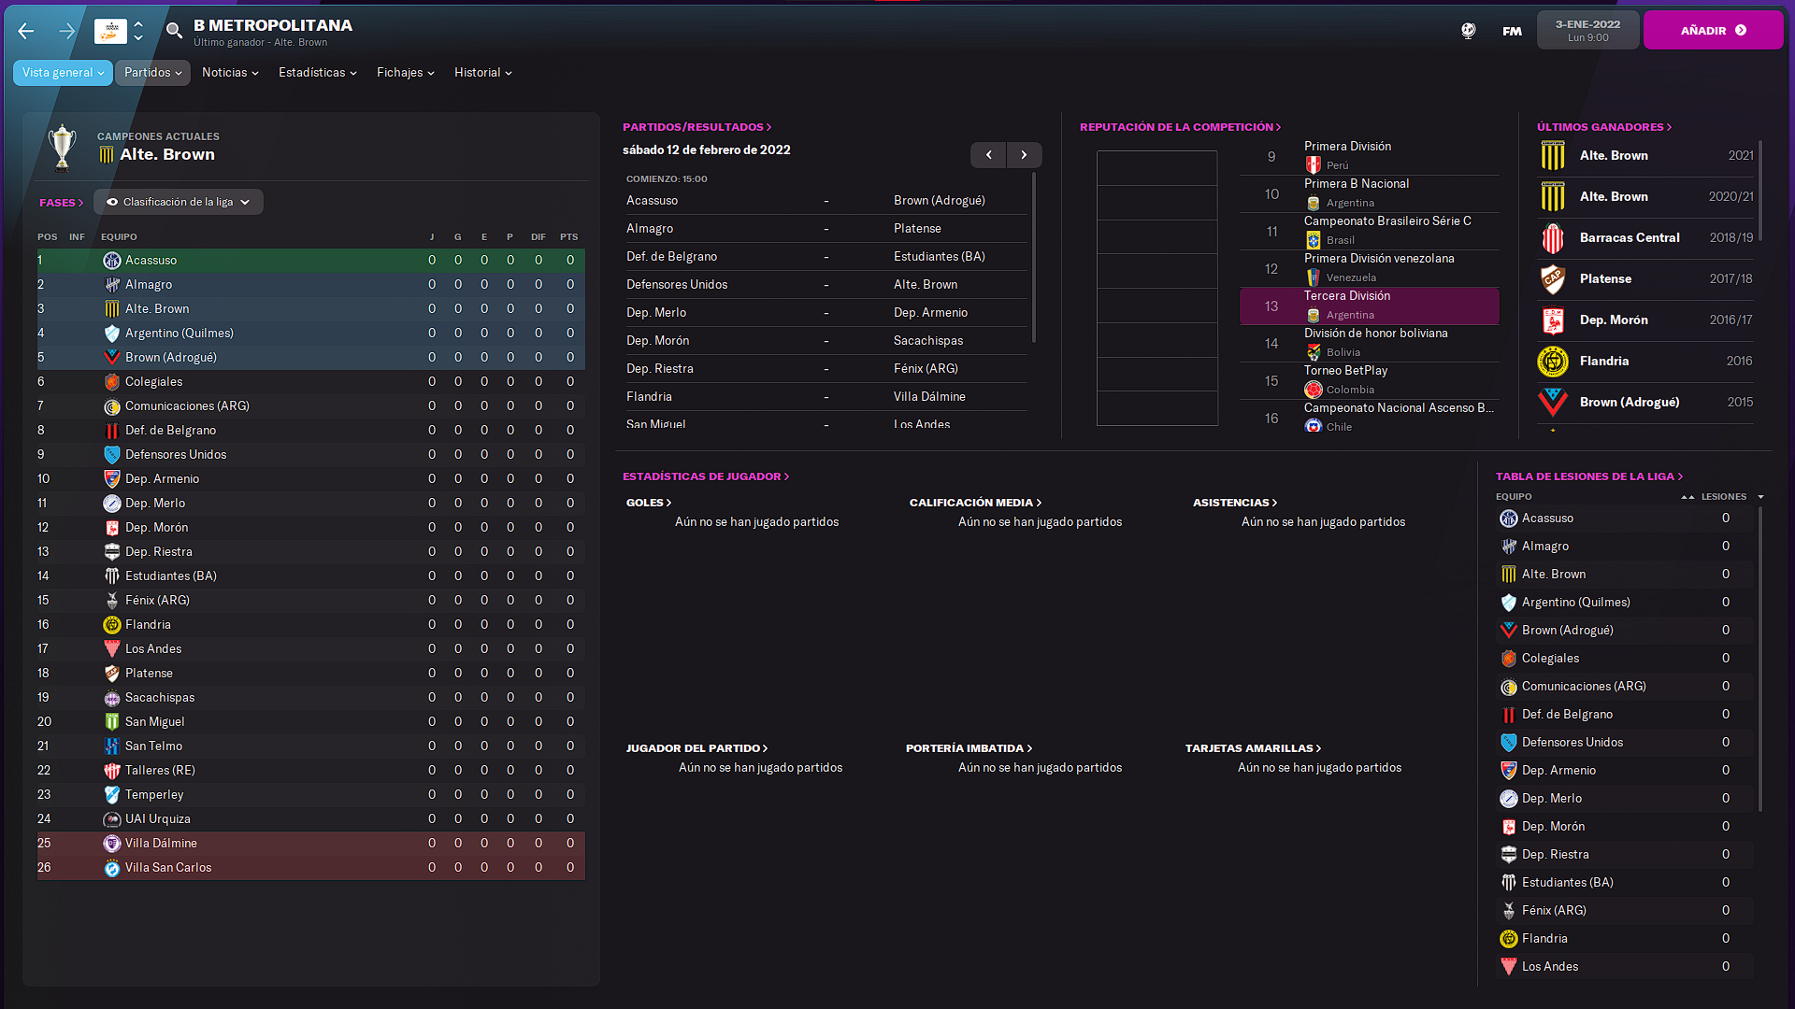Show next fixture date
The width and height of the screenshot is (1795, 1009).
[1024, 155]
